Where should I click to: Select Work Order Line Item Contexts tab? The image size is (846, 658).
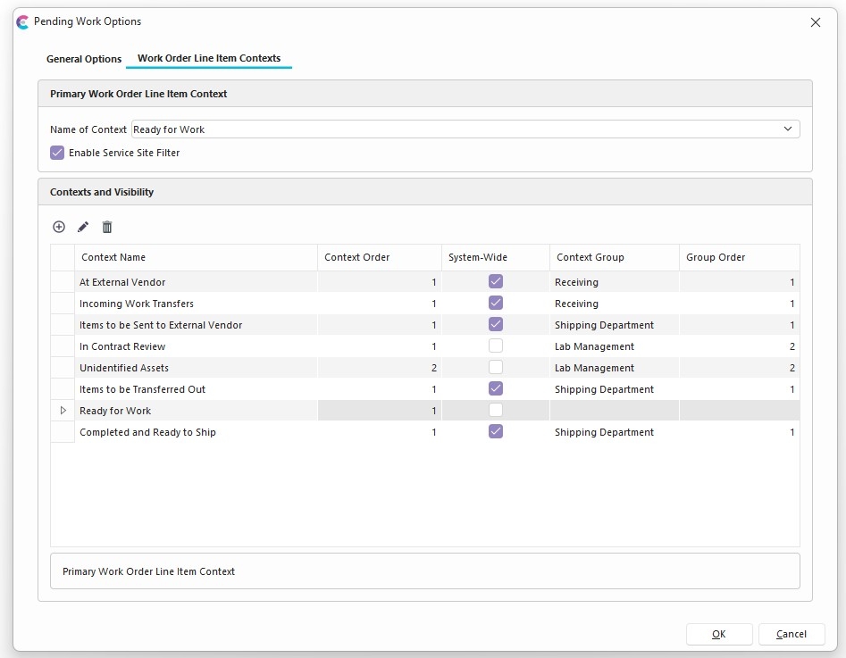209,58
